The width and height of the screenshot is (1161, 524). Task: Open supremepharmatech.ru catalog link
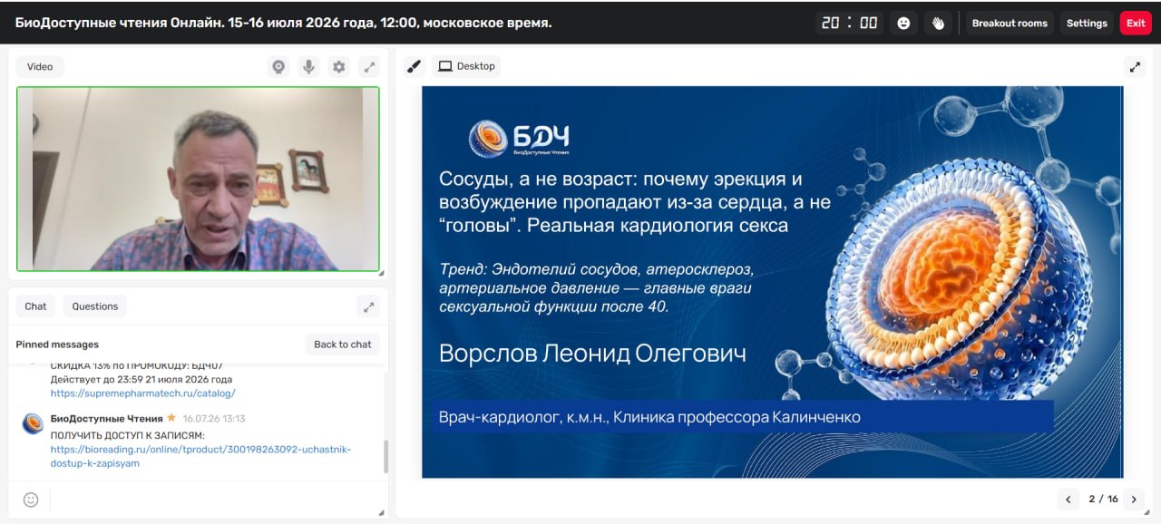click(143, 393)
